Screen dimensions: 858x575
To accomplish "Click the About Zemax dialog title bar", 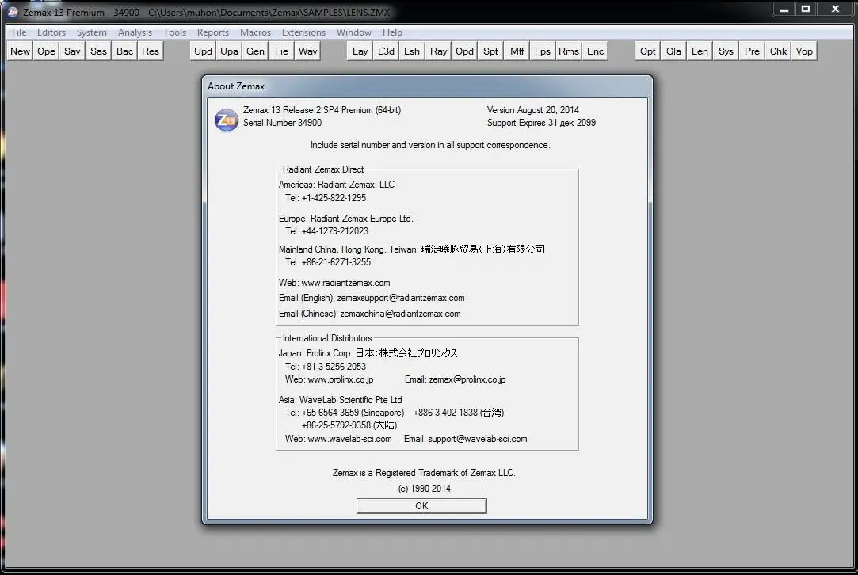I will tap(427, 86).
